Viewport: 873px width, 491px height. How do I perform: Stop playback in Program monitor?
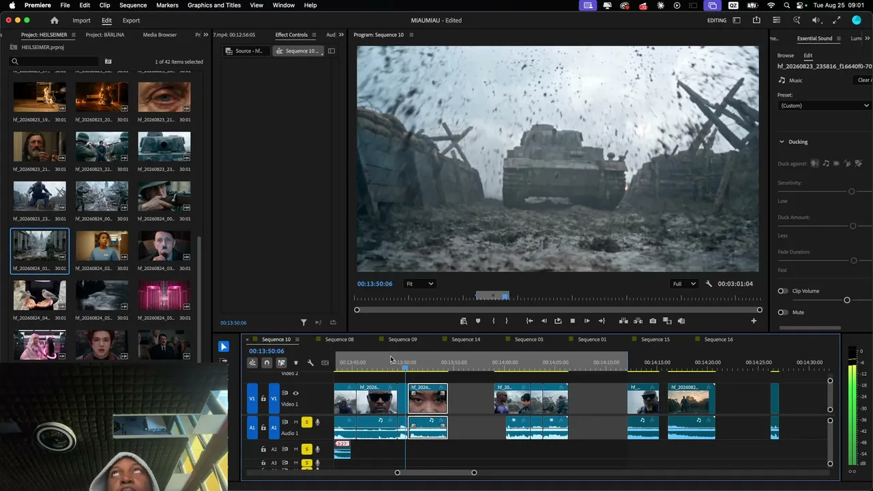tap(572, 321)
